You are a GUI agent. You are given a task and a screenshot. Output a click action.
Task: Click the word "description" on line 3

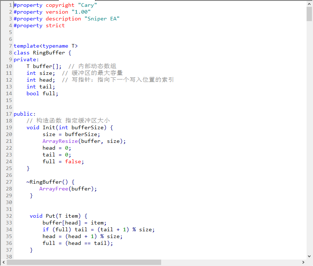pyautogui.click(x=63, y=19)
